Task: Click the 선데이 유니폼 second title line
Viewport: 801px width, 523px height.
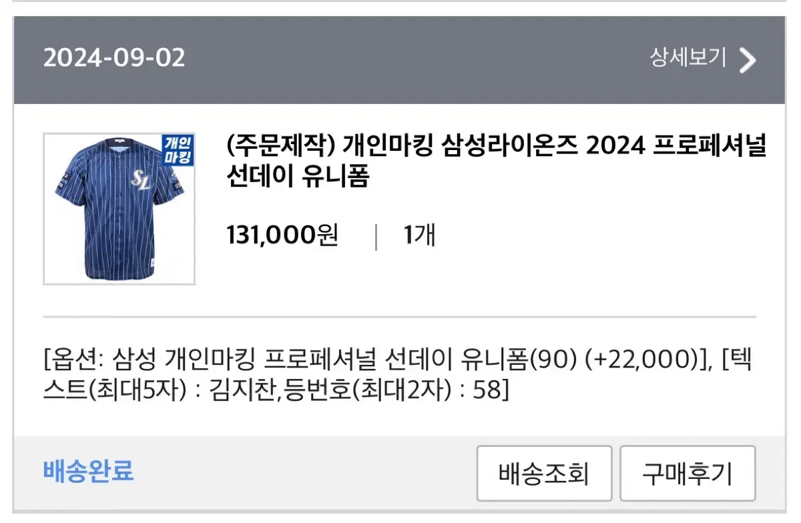Action: pos(298,177)
